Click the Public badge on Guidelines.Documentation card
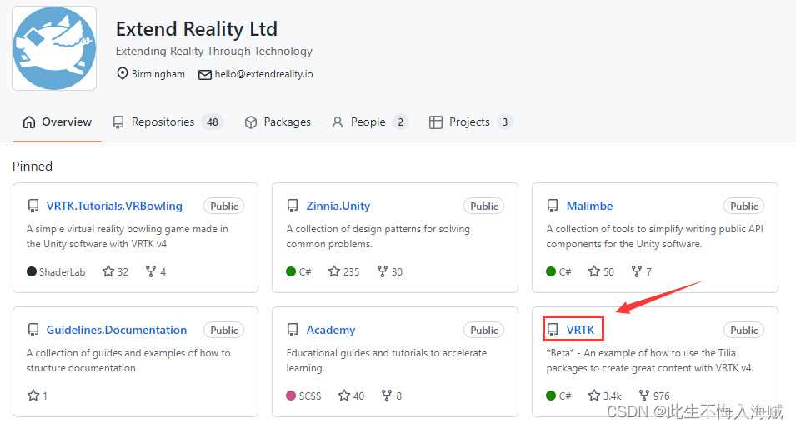This screenshot has height=428, width=796. coord(224,330)
